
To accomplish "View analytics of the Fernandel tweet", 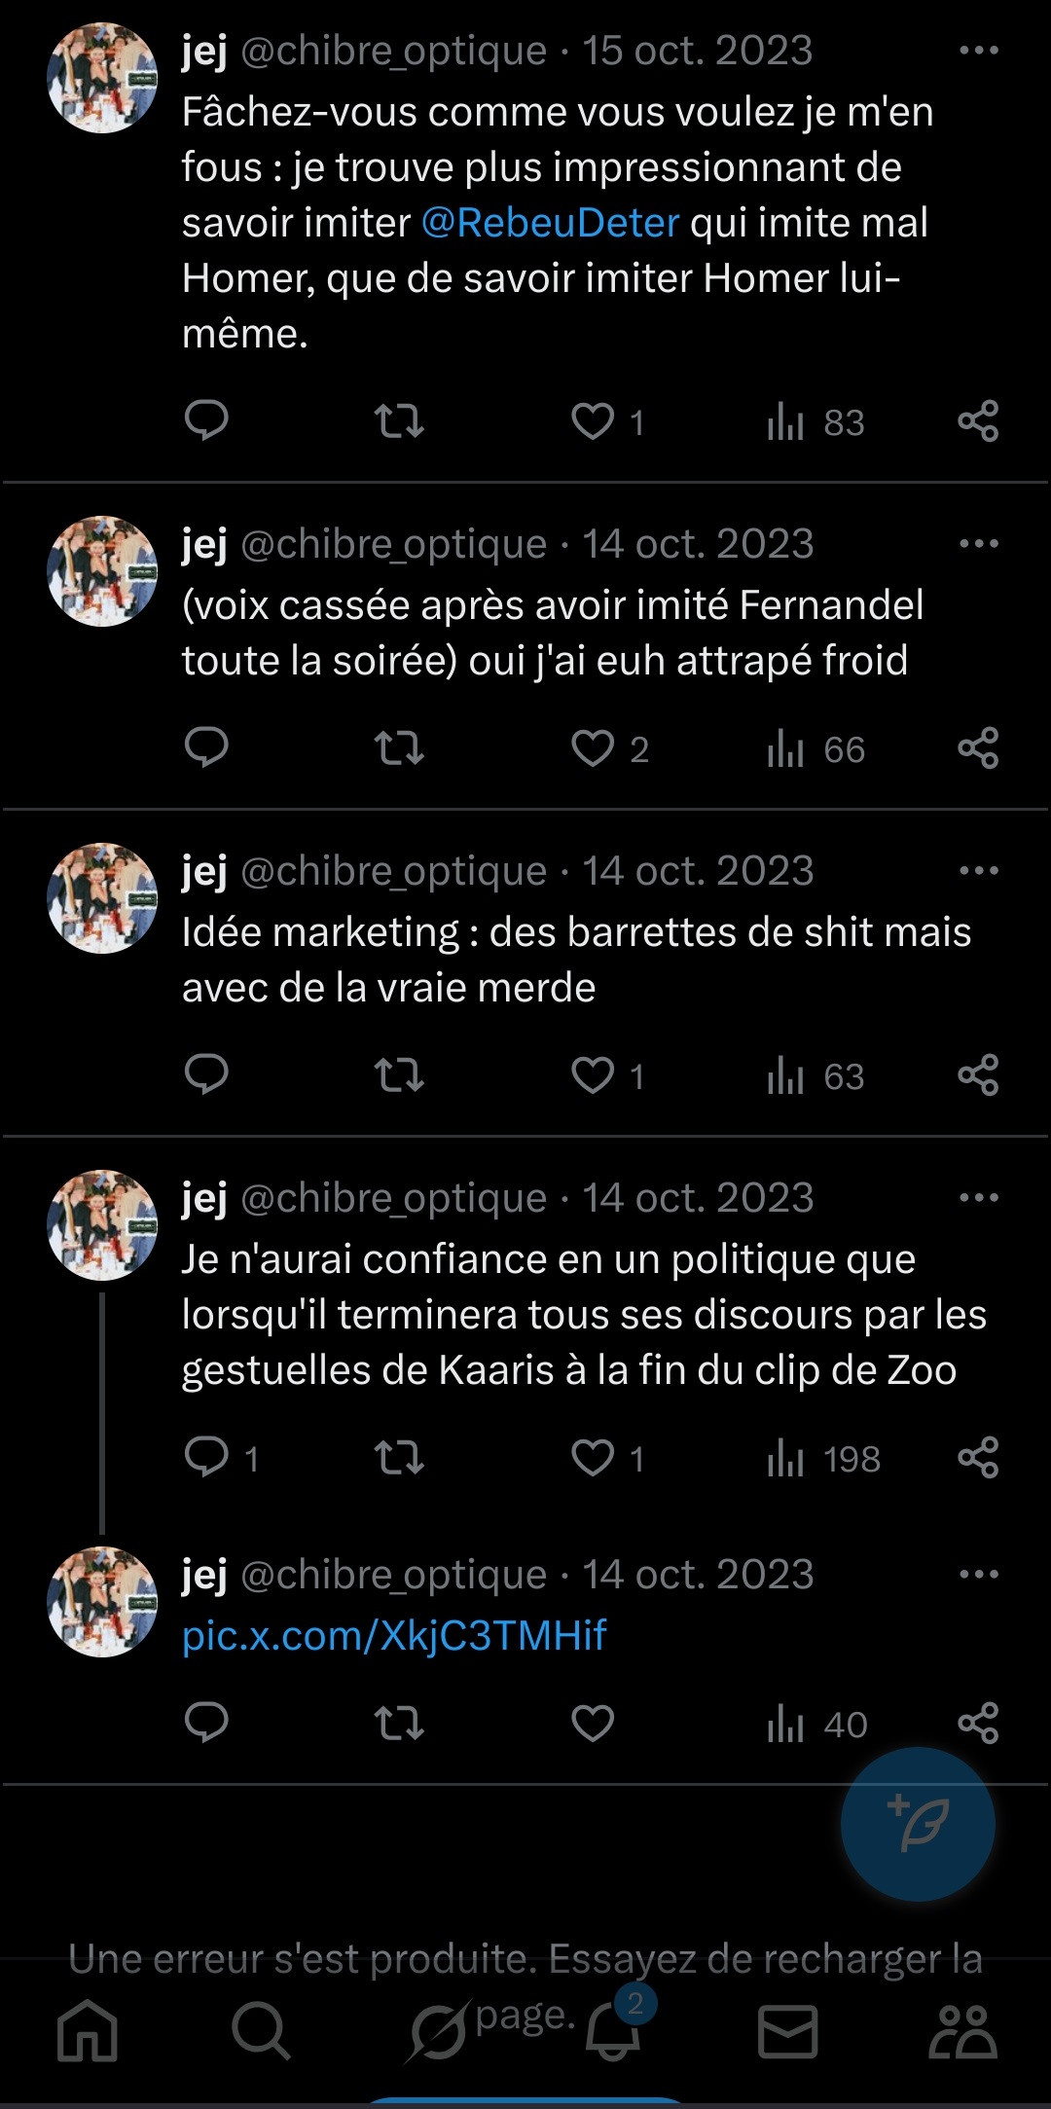I will pos(815,749).
